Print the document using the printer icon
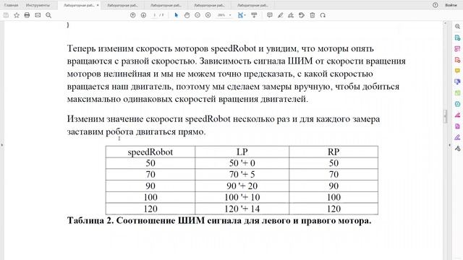 point(27,15)
